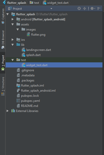
Task: Expand the android module arrow
Action: click(13, 19)
